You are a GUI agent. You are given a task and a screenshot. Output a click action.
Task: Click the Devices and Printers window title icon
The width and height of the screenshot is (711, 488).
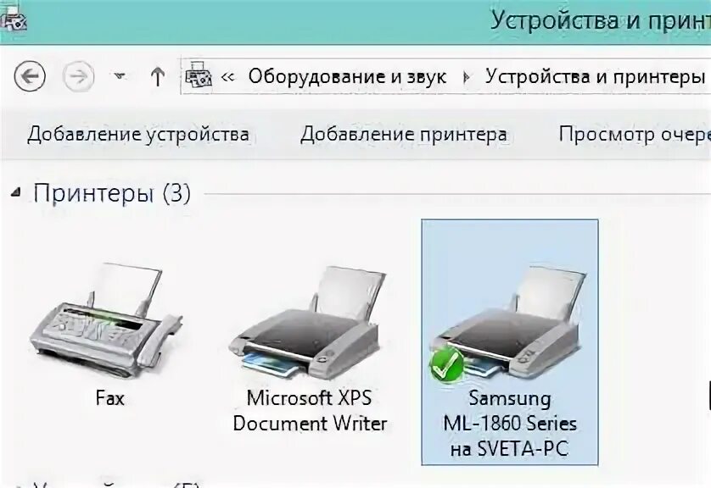pyautogui.click(x=13, y=19)
